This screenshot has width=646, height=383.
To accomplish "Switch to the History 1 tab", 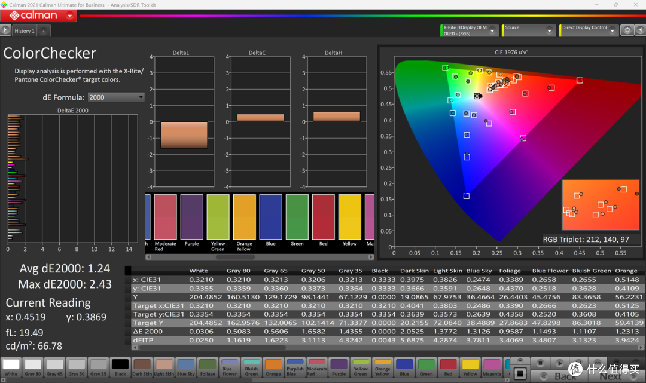I will pos(25,31).
